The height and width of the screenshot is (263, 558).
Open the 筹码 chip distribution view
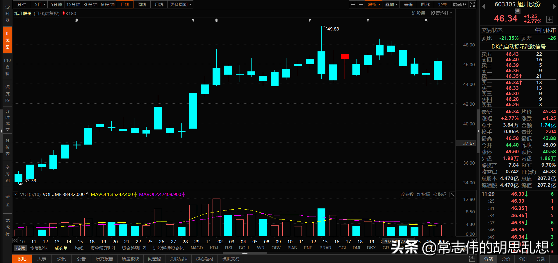coord(408,4)
